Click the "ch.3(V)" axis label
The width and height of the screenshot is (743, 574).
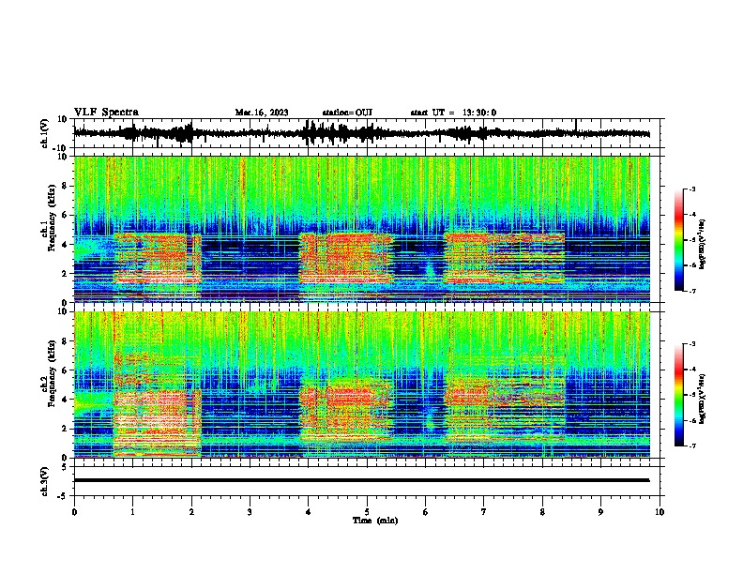[45, 481]
